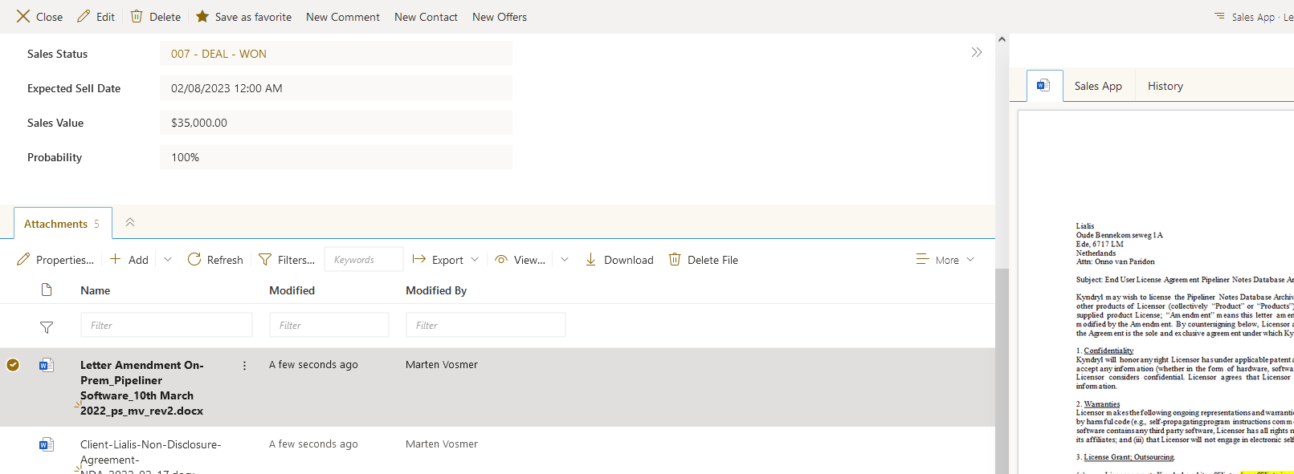Expand the Add dropdown arrow
Viewport: 1294px width, 474px height.
click(x=168, y=259)
